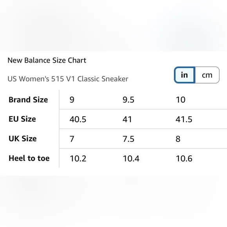Switch units to inches with 'in' toggle
The height and width of the screenshot is (227, 227).
185,75
